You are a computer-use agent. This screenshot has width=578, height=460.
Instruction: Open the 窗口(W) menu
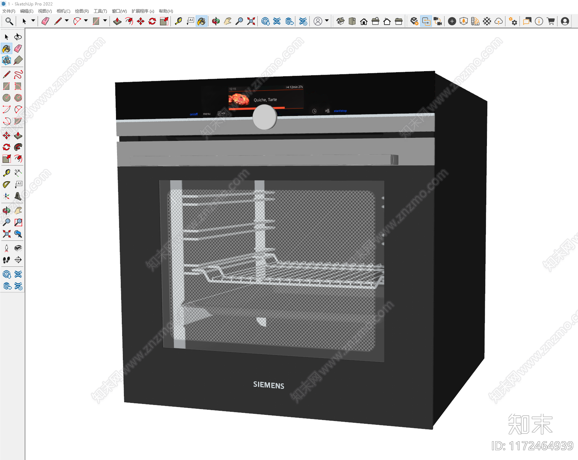pyautogui.click(x=119, y=11)
